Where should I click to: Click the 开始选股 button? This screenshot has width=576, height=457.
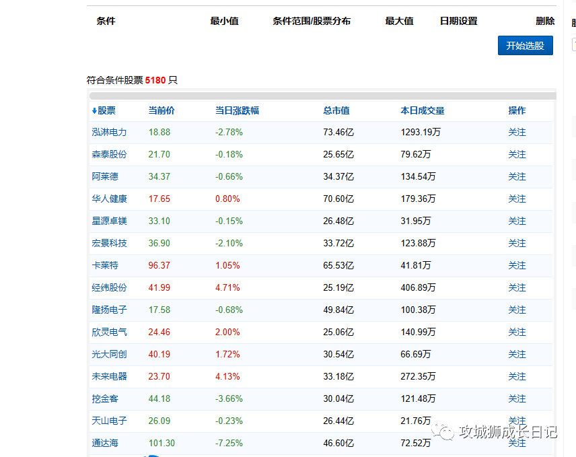pyautogui.click(x=525, y=46)
